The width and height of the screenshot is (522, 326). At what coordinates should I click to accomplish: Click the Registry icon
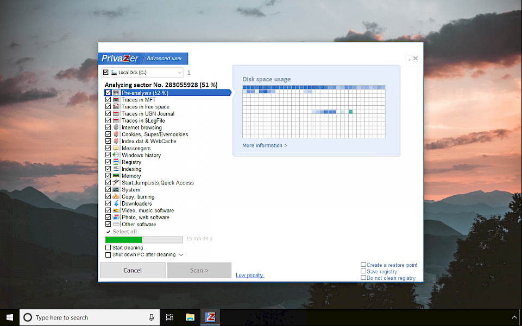tap(116, 162)
